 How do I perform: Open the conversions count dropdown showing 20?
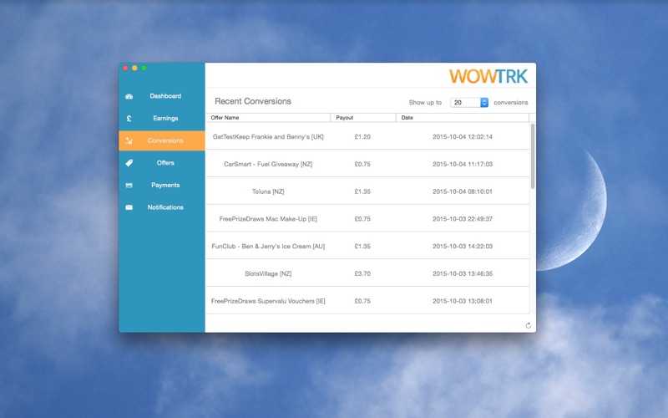tap(470, 103)
